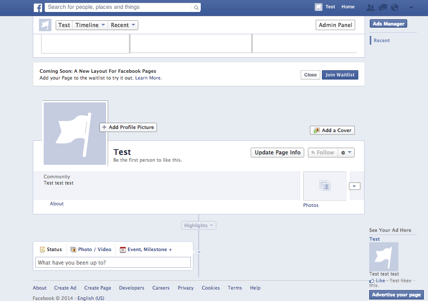428x301 pixels.
Task: Expand the Timeline dropdown
Action: point(90,25)
